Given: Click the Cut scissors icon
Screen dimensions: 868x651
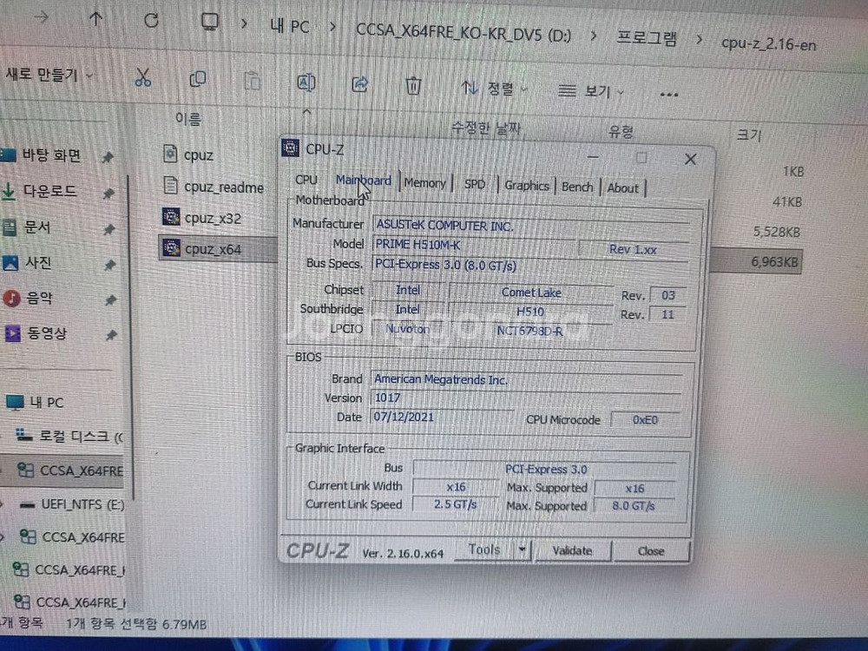Looking at the screenshot, I should [x=143, y=78].
